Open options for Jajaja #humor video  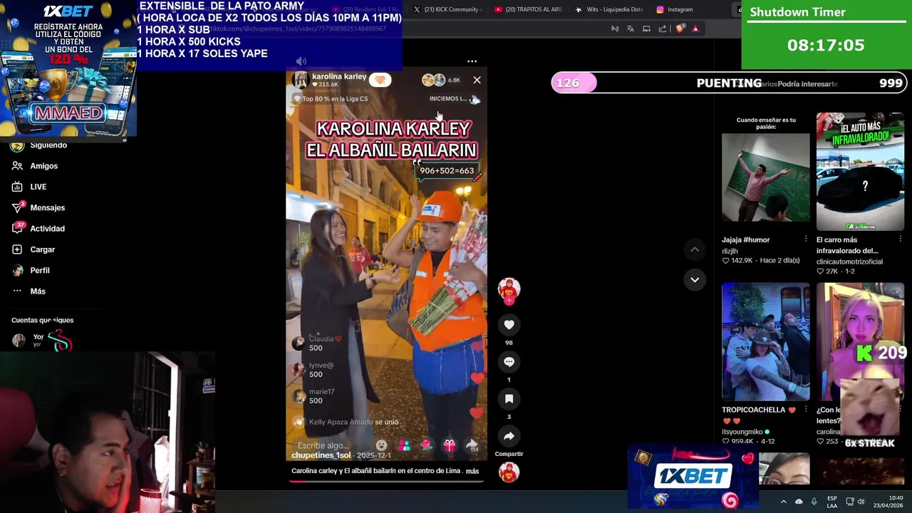click(806, 239)
